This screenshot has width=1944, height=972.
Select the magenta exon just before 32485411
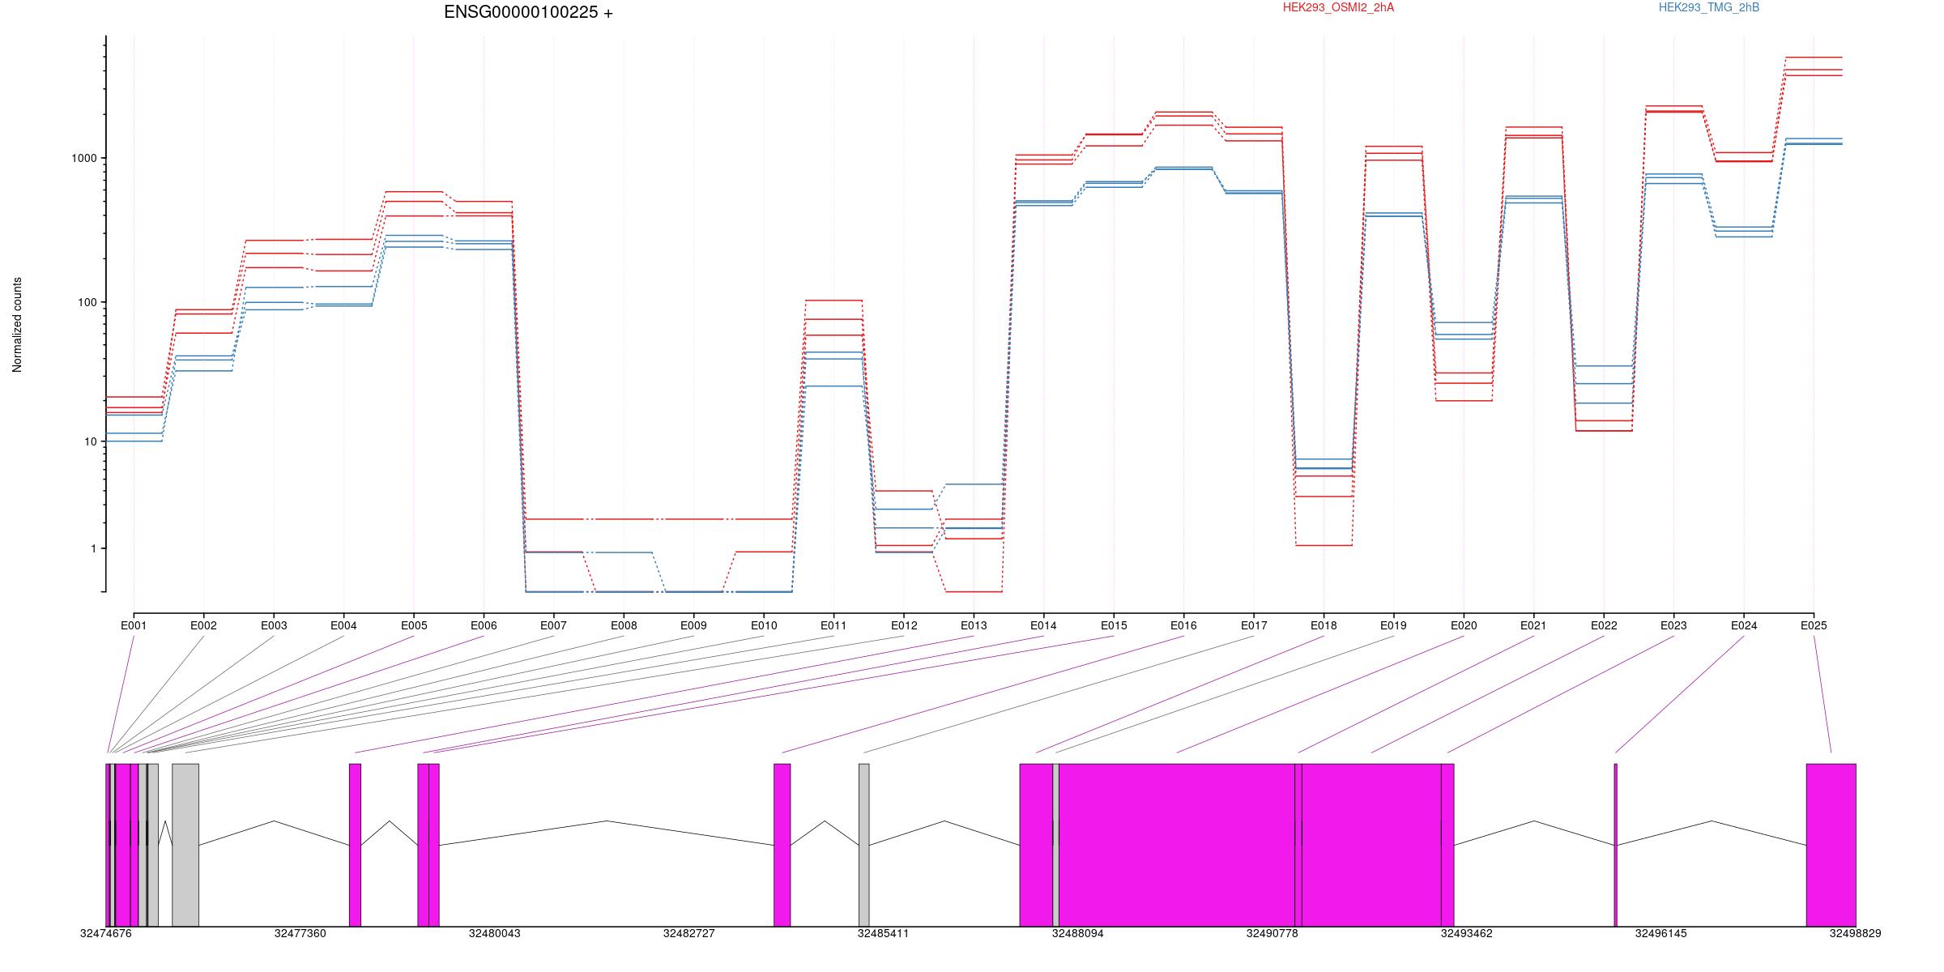click(782, 845)
